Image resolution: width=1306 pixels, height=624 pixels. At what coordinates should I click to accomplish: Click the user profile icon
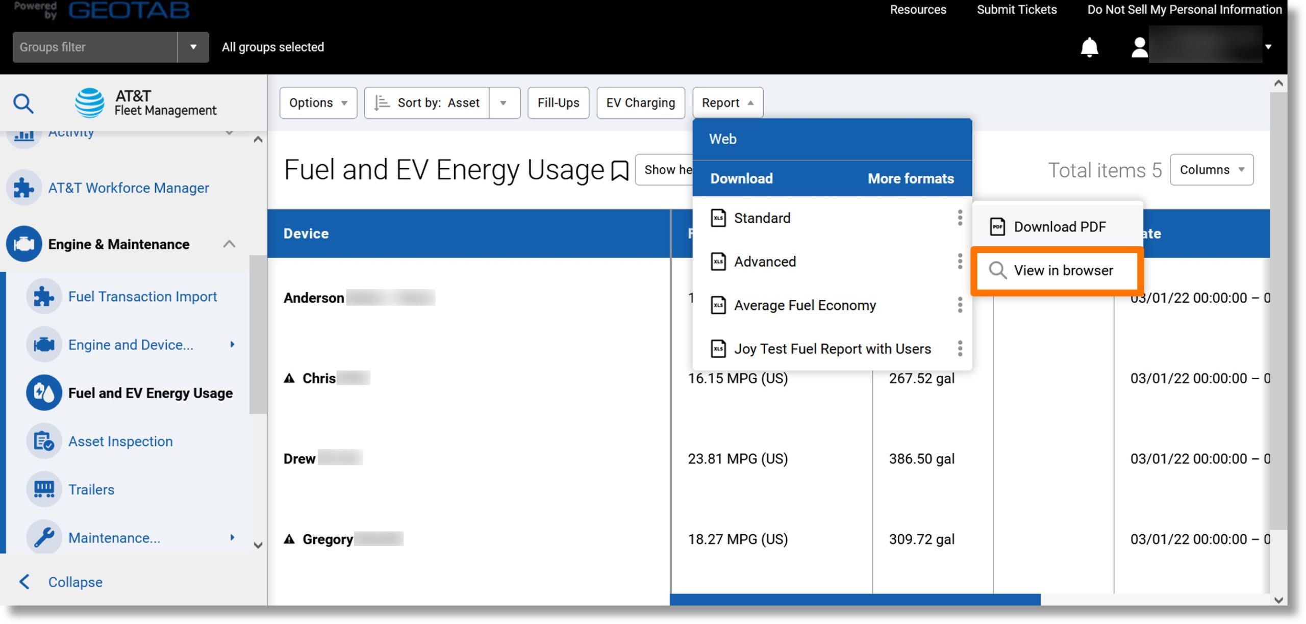(1139, 47)
